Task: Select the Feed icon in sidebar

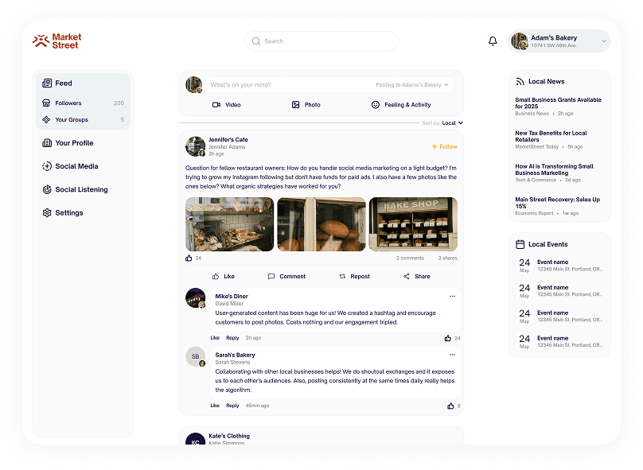Action: [47, 83]
